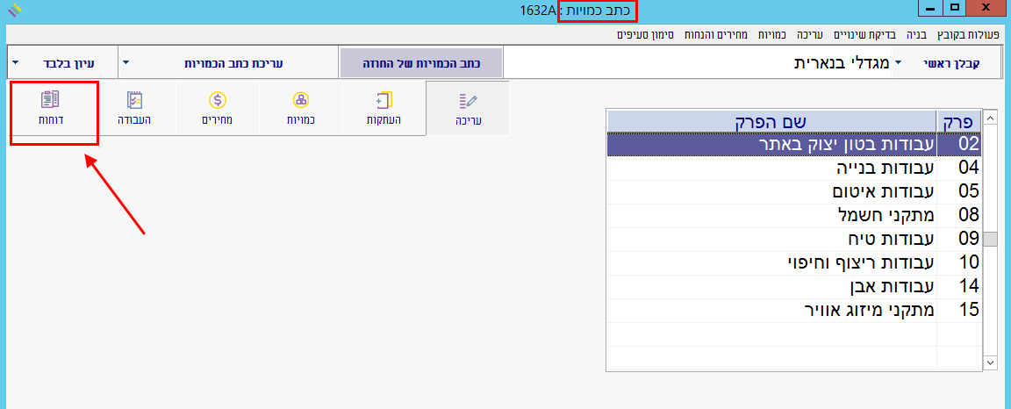Click the שם הפרק column header

[x=772, y=120]
